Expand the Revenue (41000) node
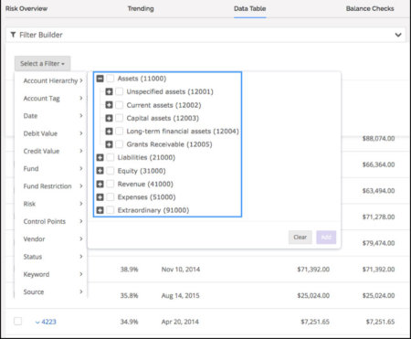 pyautogui.click(x=100, y=184)
